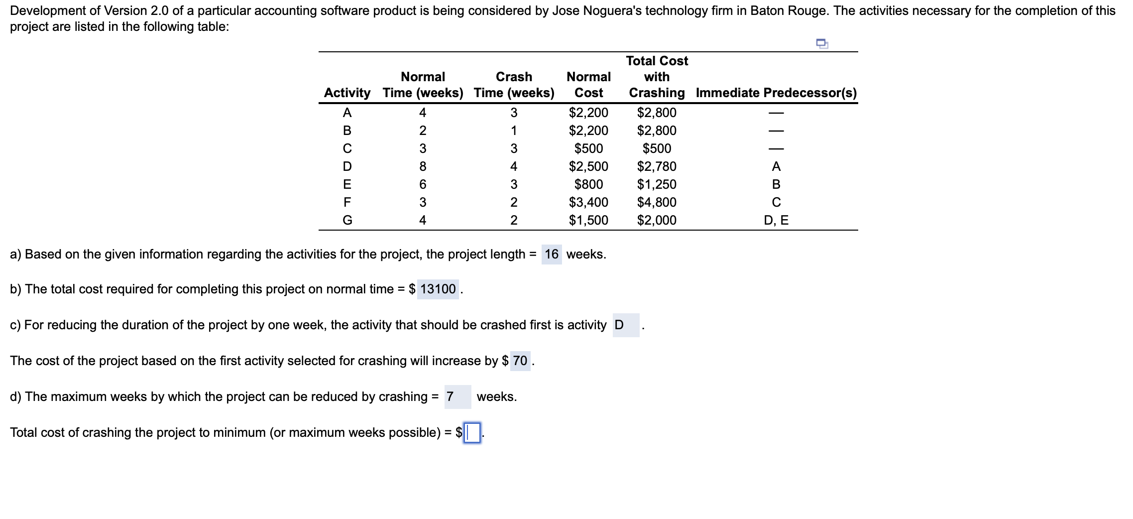This screenshot has width=1133, height=519.
Task: Click the $2,000 crash cost for G
Action: tap(657, 220)
